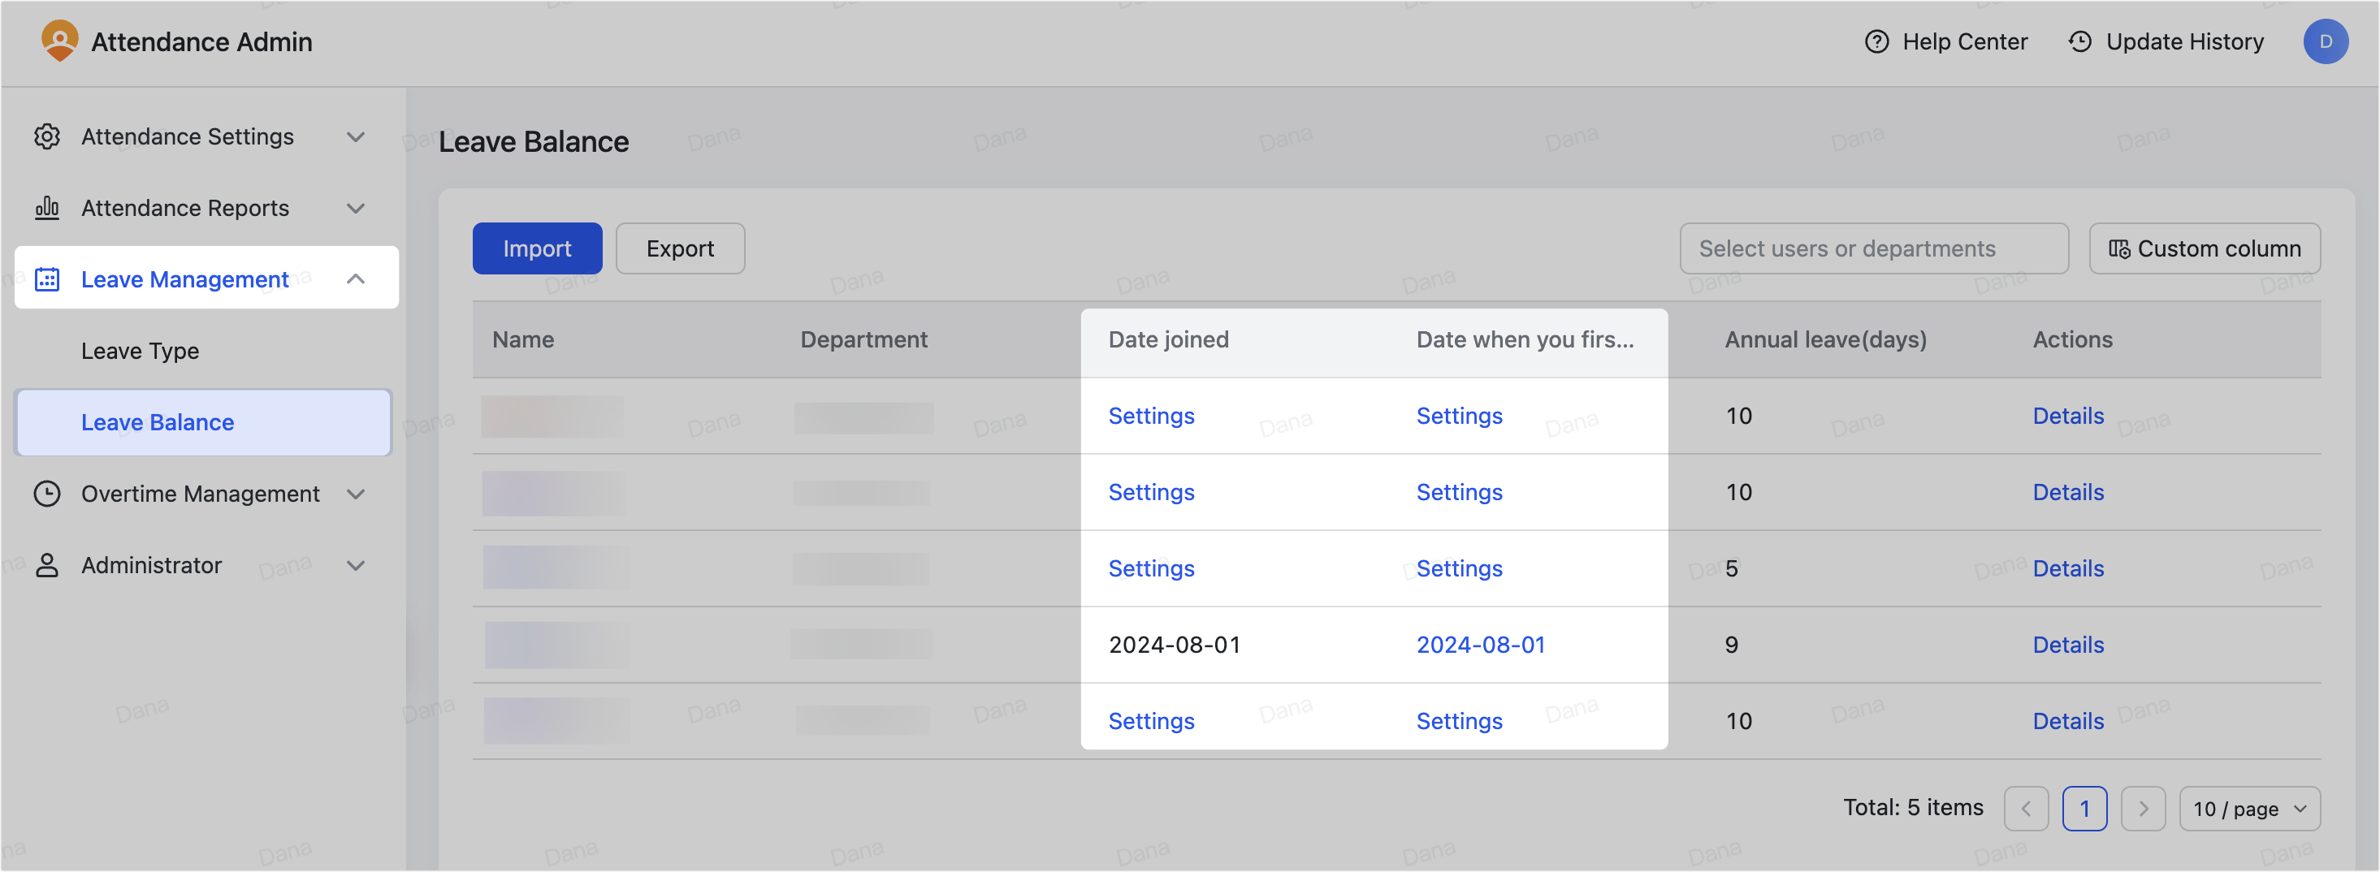
Task: Switch to the Leave Type page
Action: coord(140,350)
